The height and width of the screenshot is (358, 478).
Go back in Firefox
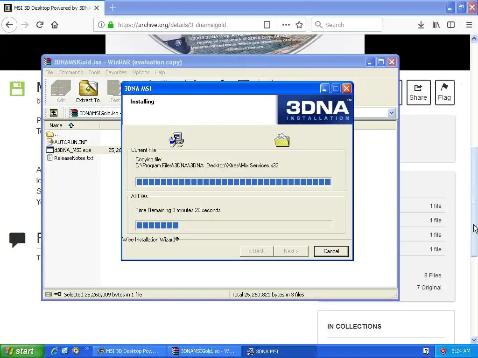click(x=9, y=25)
